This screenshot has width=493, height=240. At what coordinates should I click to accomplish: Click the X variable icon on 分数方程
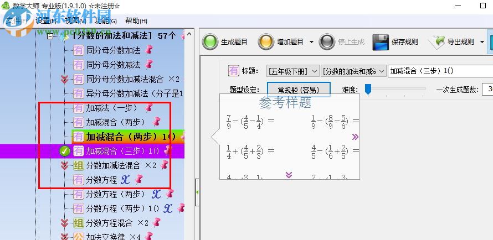point(125,180)
